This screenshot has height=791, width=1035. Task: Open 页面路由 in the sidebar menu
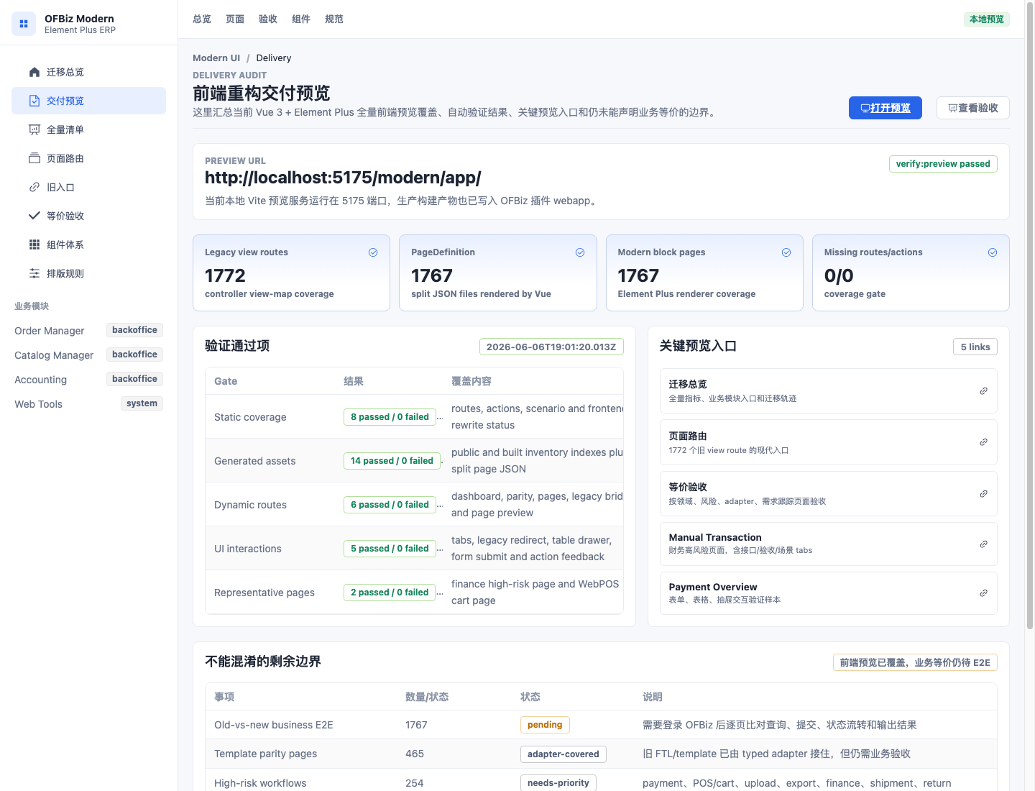tap(88, 158)
